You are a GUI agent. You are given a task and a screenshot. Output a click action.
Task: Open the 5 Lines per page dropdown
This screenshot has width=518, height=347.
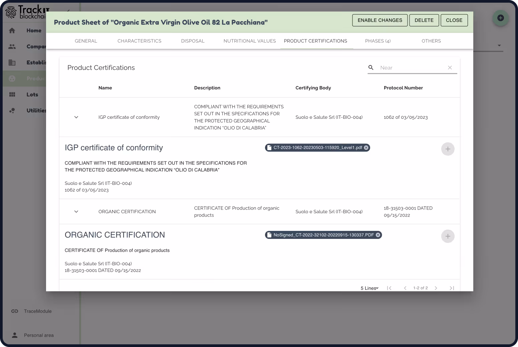tap(369, 288)
